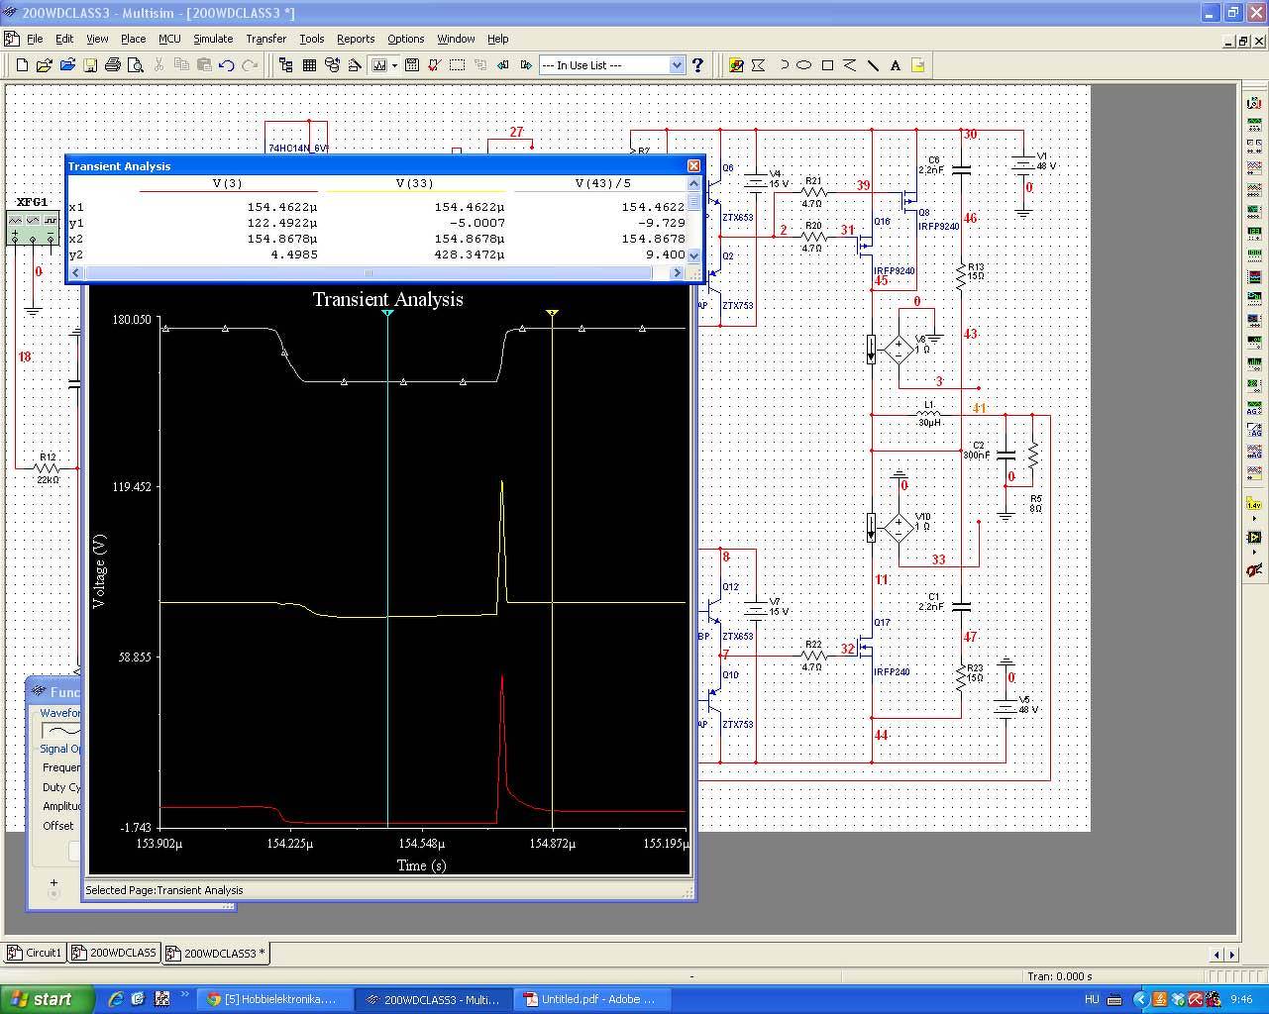The image size is (1269, 1014).
Task: Open the Grapher tool icon
Action: pyautogui.click(x=378, y=65)
